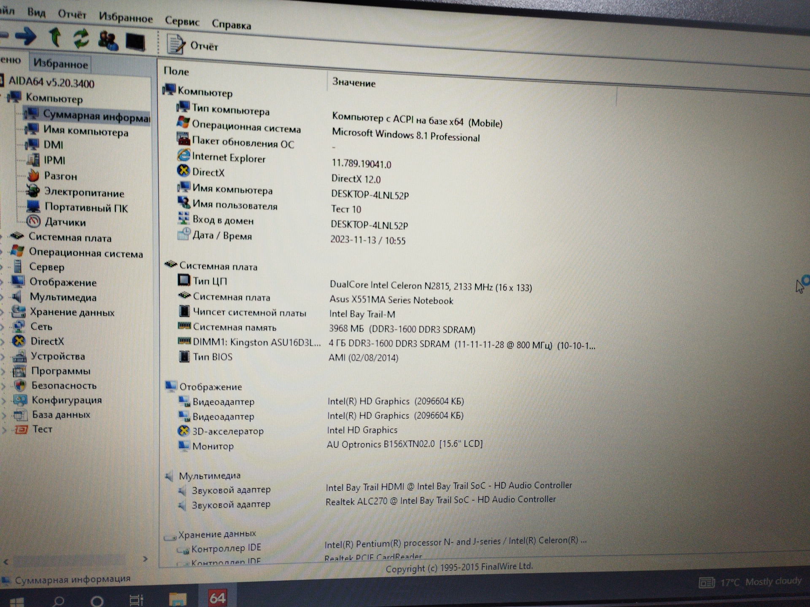810x607 pixels.
Task: Click the Отображение tree icon
Action: (18, 281)
